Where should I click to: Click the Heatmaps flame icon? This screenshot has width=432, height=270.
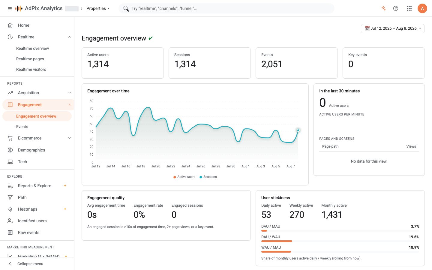tap(10, 209)
